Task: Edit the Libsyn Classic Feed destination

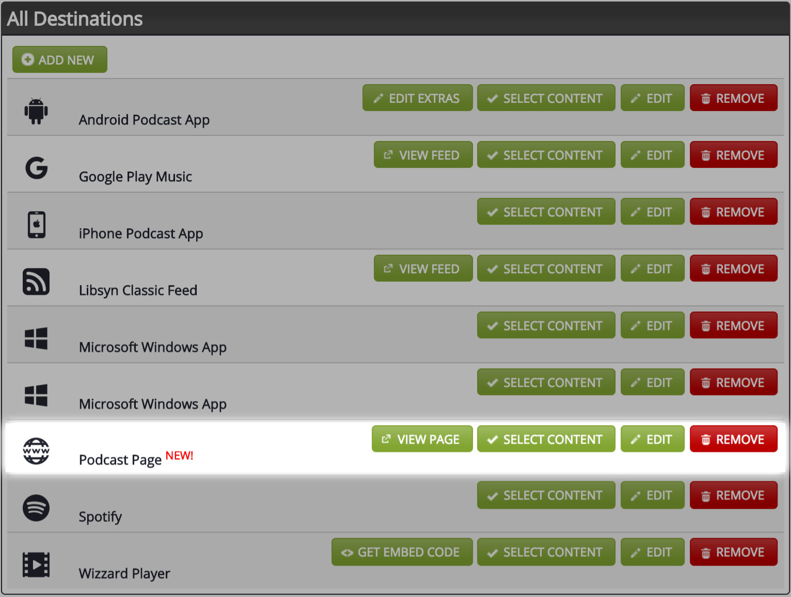Action: click(653, 268)
